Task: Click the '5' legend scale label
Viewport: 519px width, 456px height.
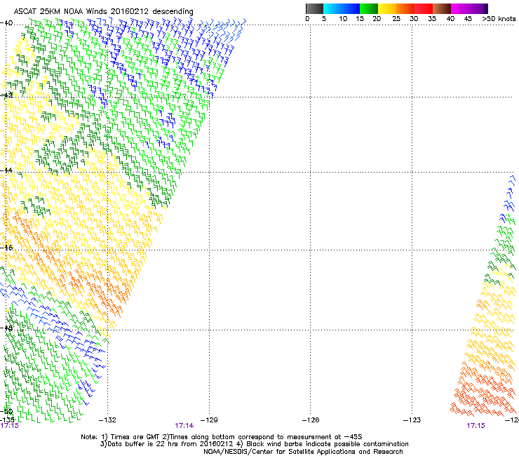Action: (x=324, y=19)
